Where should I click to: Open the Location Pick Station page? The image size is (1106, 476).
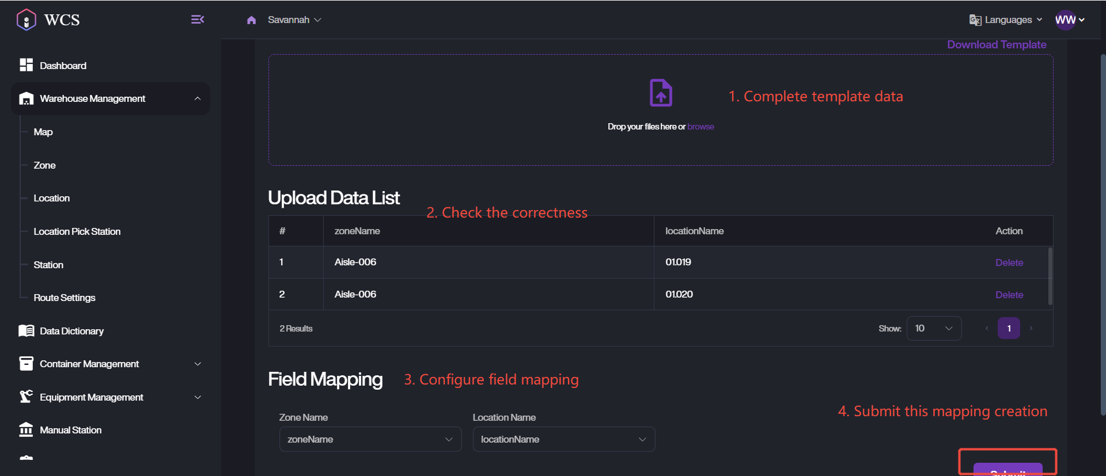pyautogui.click(x=77, y=231)
